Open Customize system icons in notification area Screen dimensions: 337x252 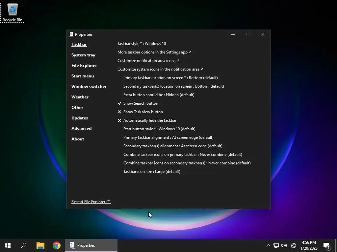pyautogui.click(x=160, y=69)
